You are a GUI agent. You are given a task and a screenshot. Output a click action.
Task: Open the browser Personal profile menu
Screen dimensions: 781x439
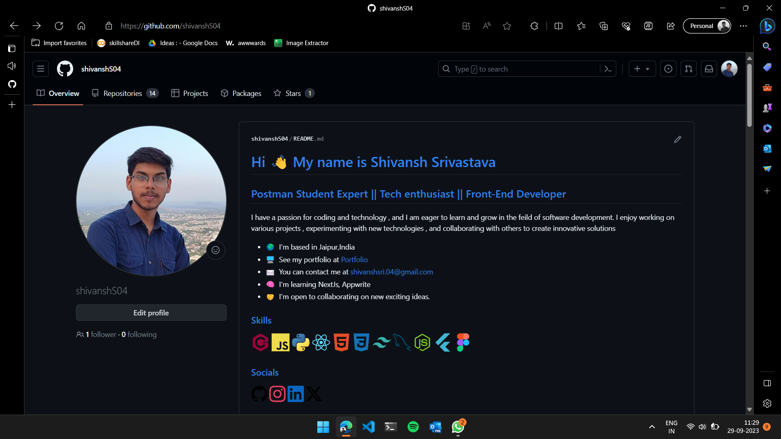(x=707, y=26)
